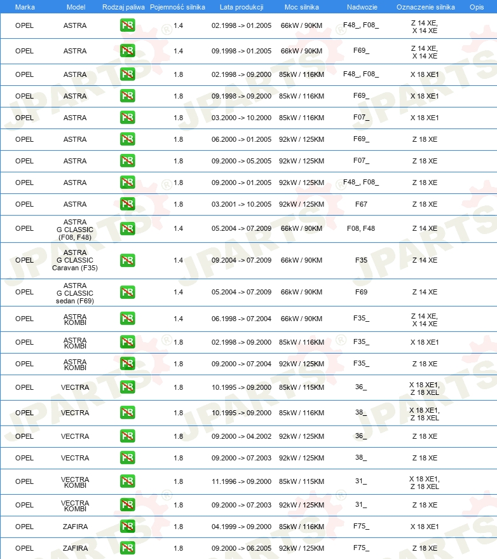Click the 'Model' column header

pos(76,7)
